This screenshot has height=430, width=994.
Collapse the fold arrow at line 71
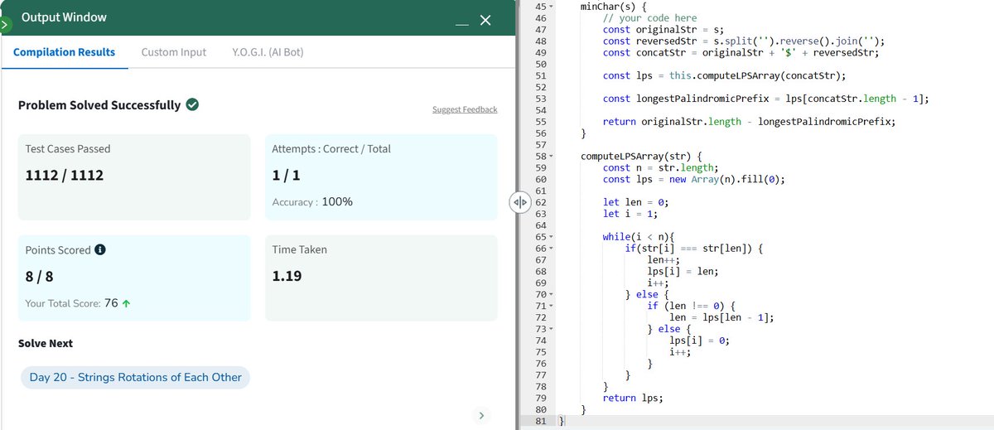coord(552,306)
